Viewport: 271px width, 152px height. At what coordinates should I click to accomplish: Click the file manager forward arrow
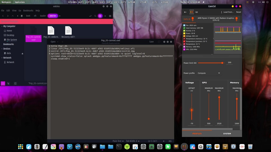(x=8, y=16)
